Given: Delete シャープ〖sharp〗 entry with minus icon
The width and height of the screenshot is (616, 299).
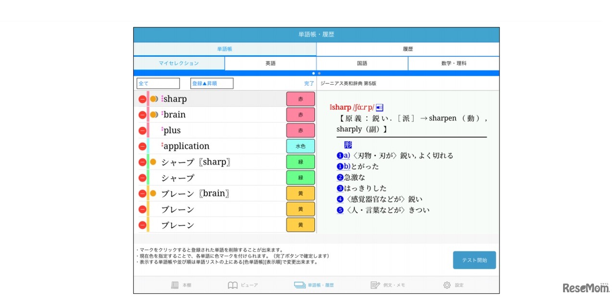Looking at the screenshot, I should click(142, 162).
